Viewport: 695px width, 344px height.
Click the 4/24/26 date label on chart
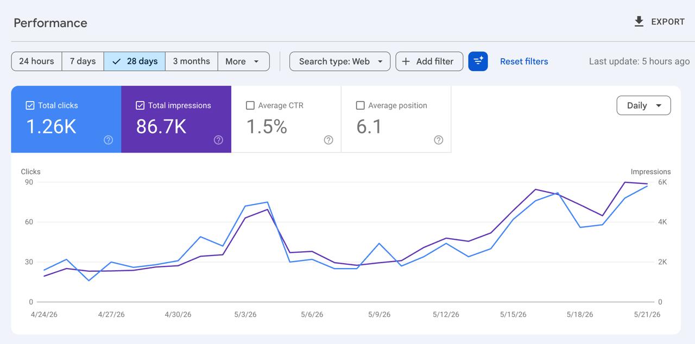pos(44,315)
